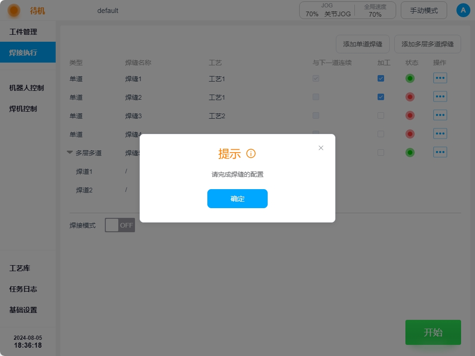The height and width of the screenshot is (356, 475).
Task: Open the 手动模式 mode selector
Action: [x=424, y=10]
